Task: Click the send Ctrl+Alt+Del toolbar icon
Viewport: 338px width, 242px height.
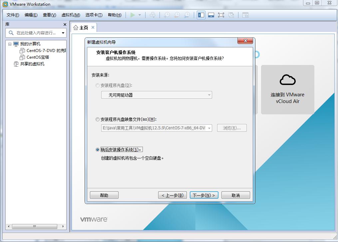Action: coord(153,15)
